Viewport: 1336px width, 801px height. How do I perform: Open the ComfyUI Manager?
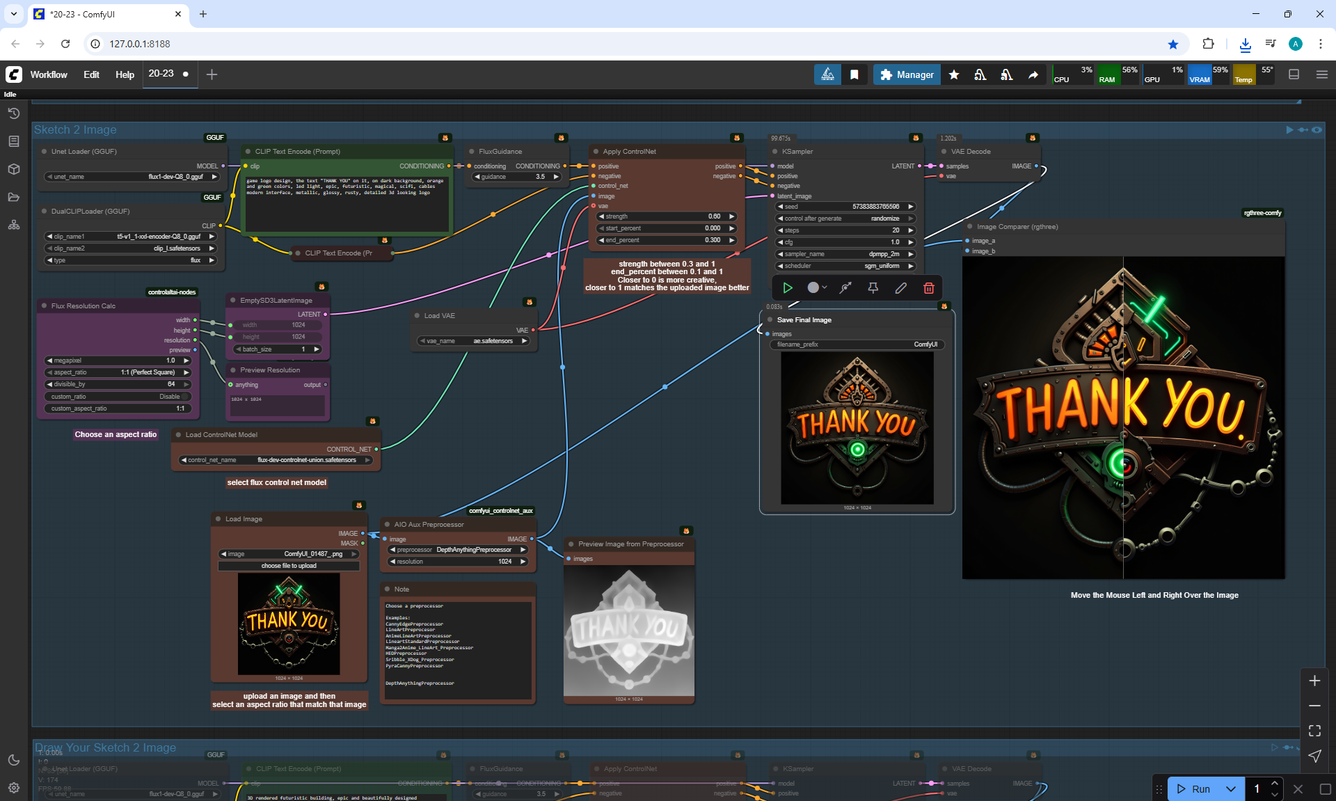[907, 74]
